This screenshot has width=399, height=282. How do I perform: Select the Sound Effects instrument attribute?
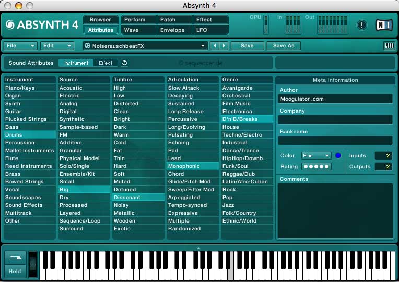(30, 205)
